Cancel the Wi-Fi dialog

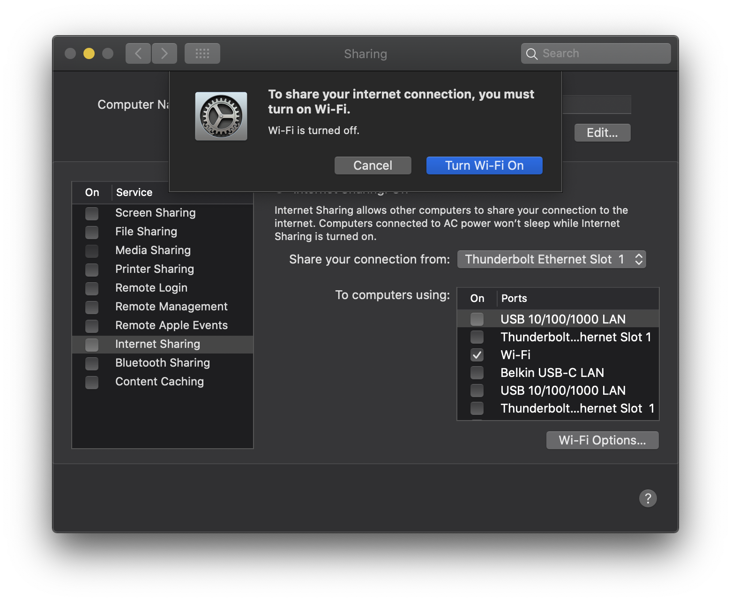373,166
